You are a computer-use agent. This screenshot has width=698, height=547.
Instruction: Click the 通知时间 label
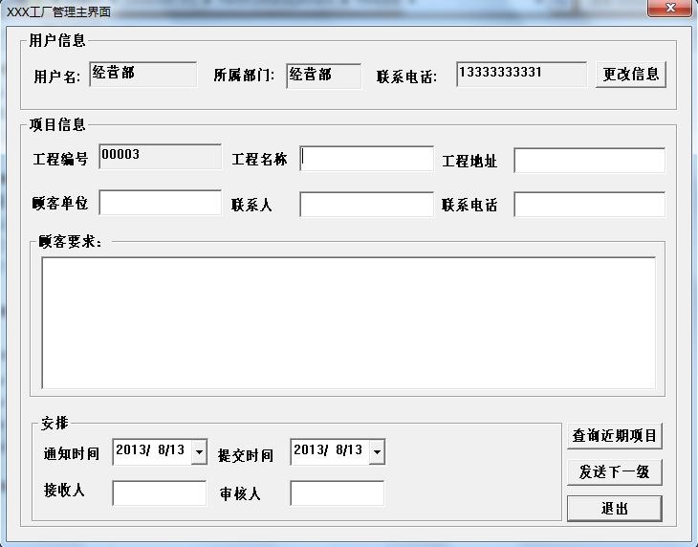coord(71,454)
